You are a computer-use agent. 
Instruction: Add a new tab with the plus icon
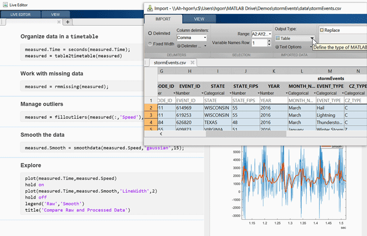pos(68,22)
